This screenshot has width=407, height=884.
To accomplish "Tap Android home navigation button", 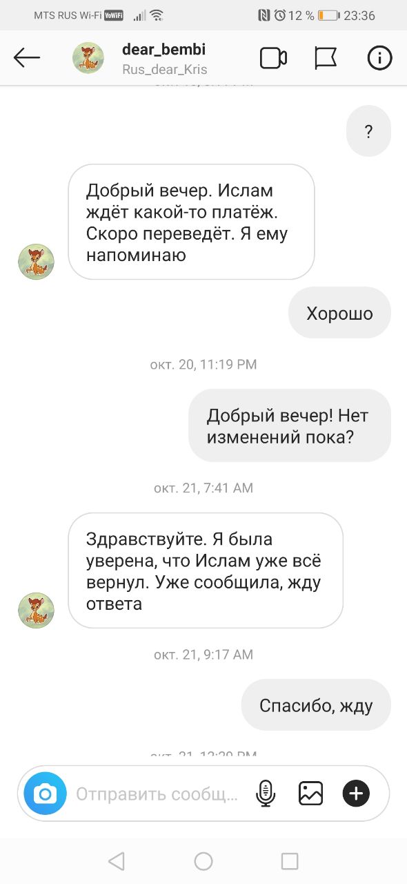I will [203, 861].
